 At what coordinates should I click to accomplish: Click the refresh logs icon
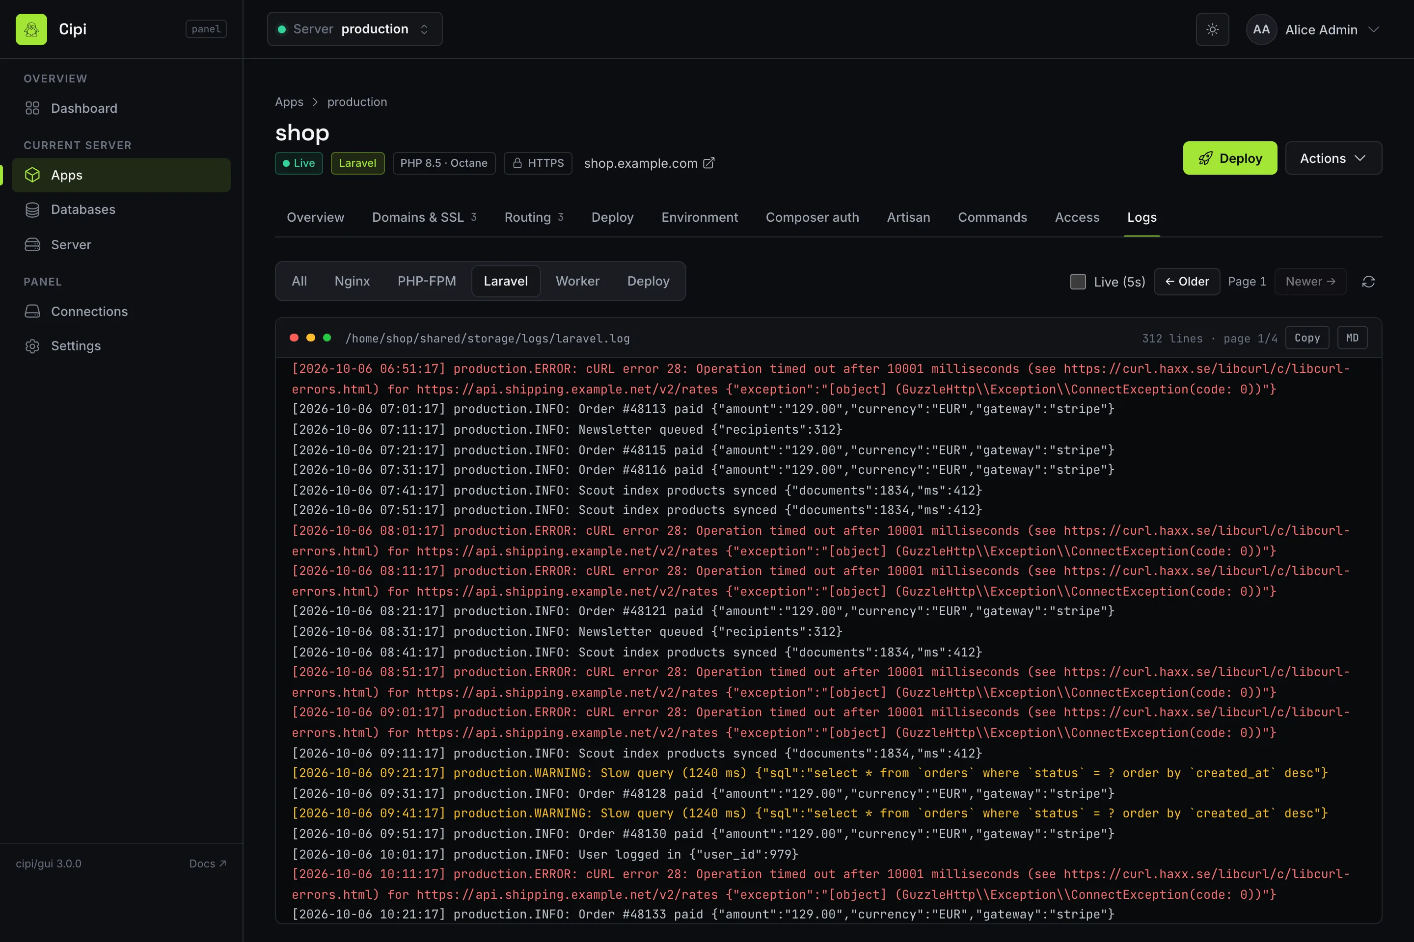point(1368,282)
